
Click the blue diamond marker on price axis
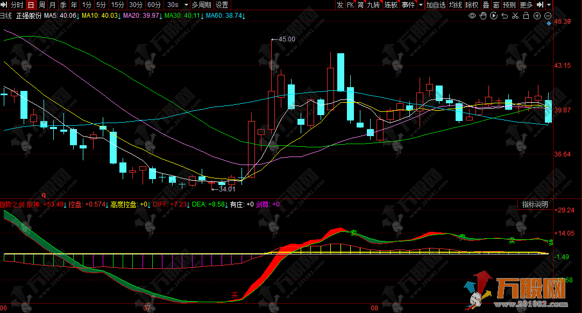coord(548,24)
